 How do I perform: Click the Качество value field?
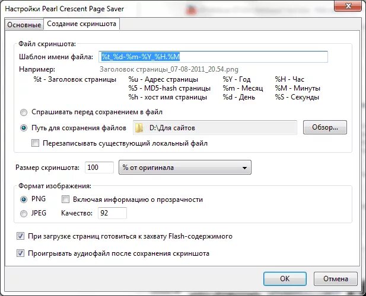[112, 213]
